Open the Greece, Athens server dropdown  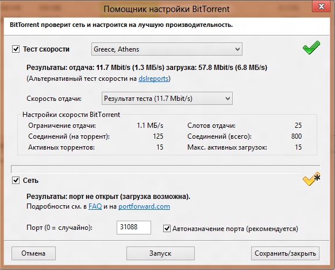pyautogui.click(x=167, y=49)
